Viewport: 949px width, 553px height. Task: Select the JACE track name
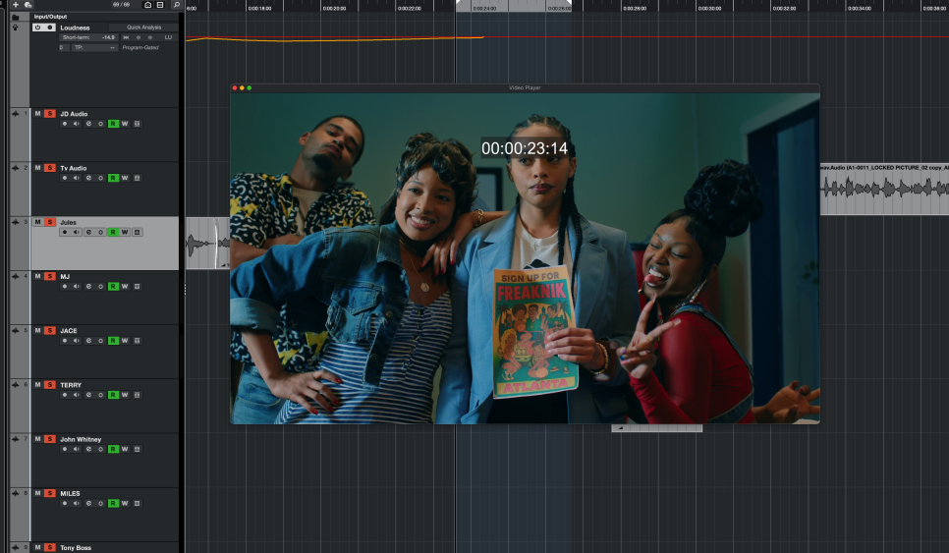click(69, 330)
